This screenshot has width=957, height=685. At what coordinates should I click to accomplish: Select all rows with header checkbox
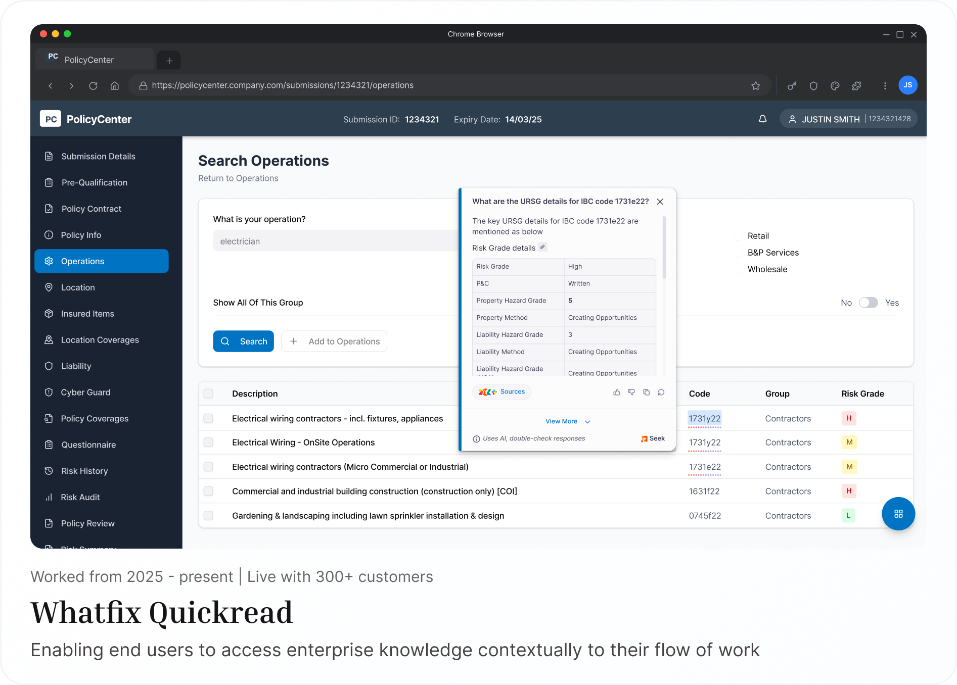pos(208,394)
